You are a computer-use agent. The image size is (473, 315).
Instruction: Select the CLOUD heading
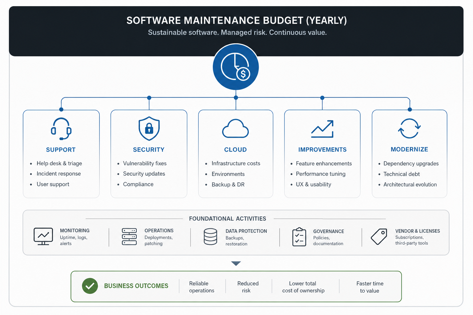click(236, 150)
